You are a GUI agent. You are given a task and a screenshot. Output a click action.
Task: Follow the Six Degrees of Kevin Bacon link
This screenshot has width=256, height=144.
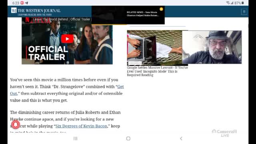[x=81, y=126]
